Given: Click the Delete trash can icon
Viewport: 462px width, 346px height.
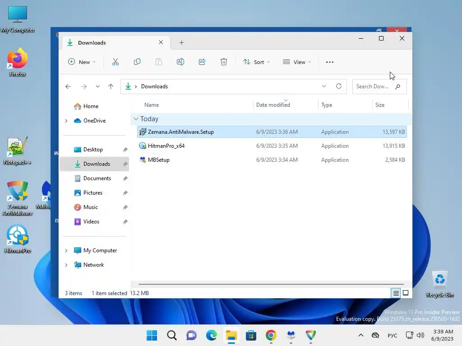Looking at the screenshot, I should tap(224, 62).
